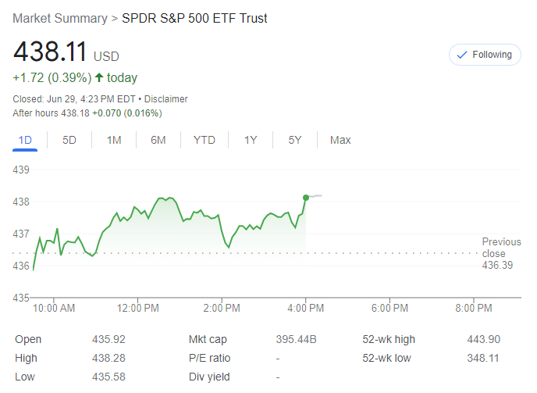The height and width of the screenshot is (393, 537).
Task: Open the 6M chart view
Action: [158, 140]
